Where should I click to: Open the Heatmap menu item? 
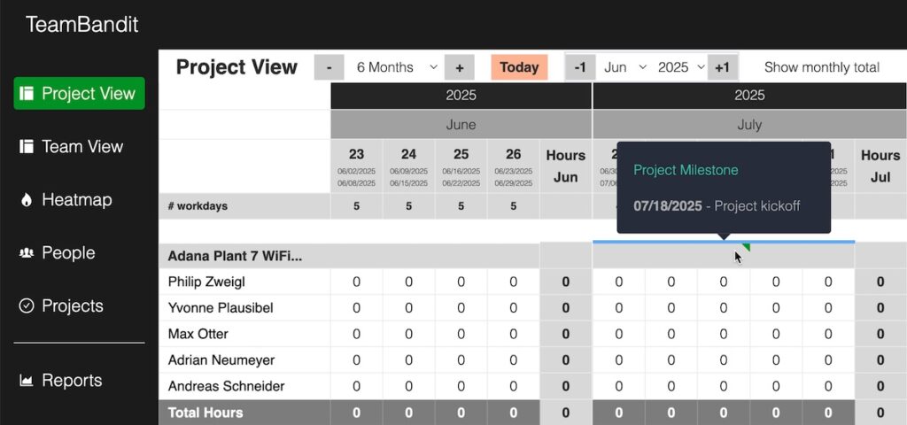pyautogui.click(x=76, y=200)
